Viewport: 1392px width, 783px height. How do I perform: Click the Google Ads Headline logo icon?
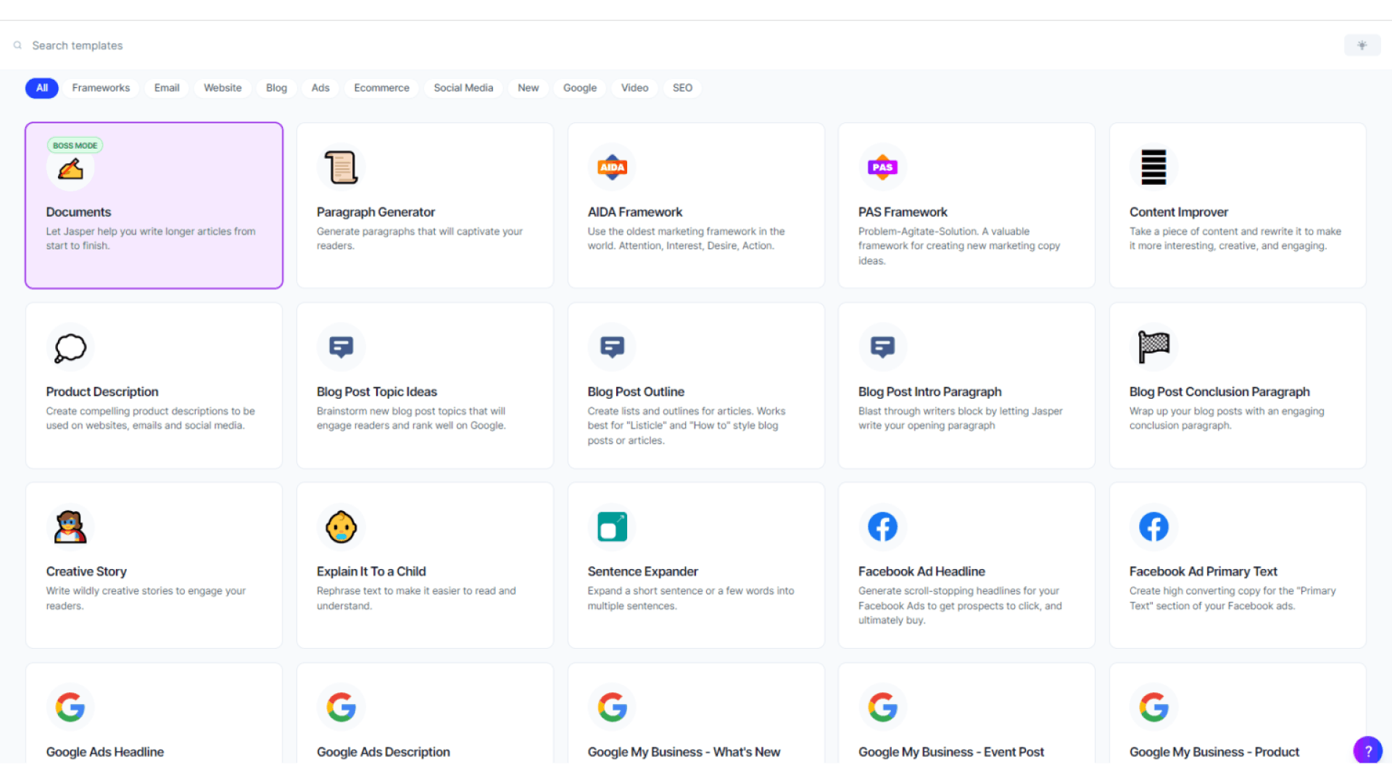click(x=70, y=707)
